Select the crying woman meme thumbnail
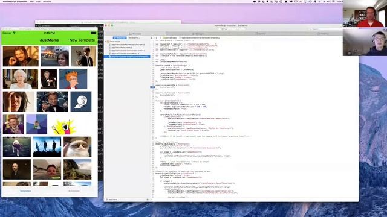 (19, 102)
